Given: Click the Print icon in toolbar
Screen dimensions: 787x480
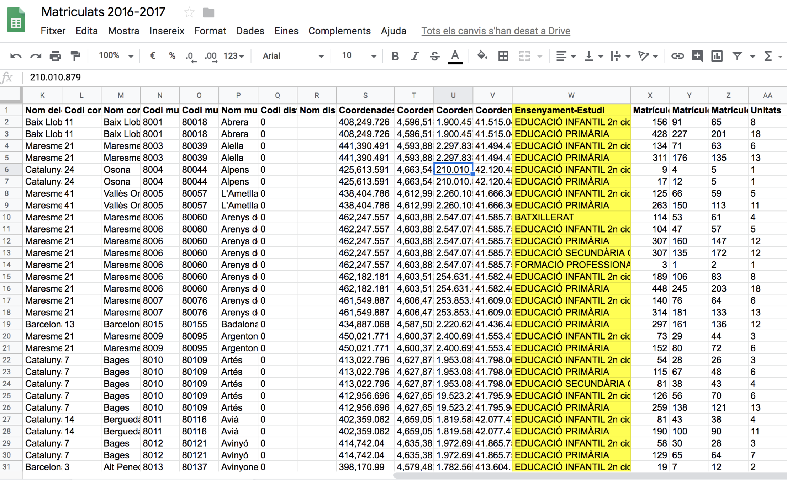Looking at the screenshot, I should point(55,56).
